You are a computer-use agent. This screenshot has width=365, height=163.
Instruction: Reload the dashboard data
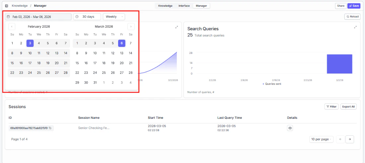pos(352,17)
